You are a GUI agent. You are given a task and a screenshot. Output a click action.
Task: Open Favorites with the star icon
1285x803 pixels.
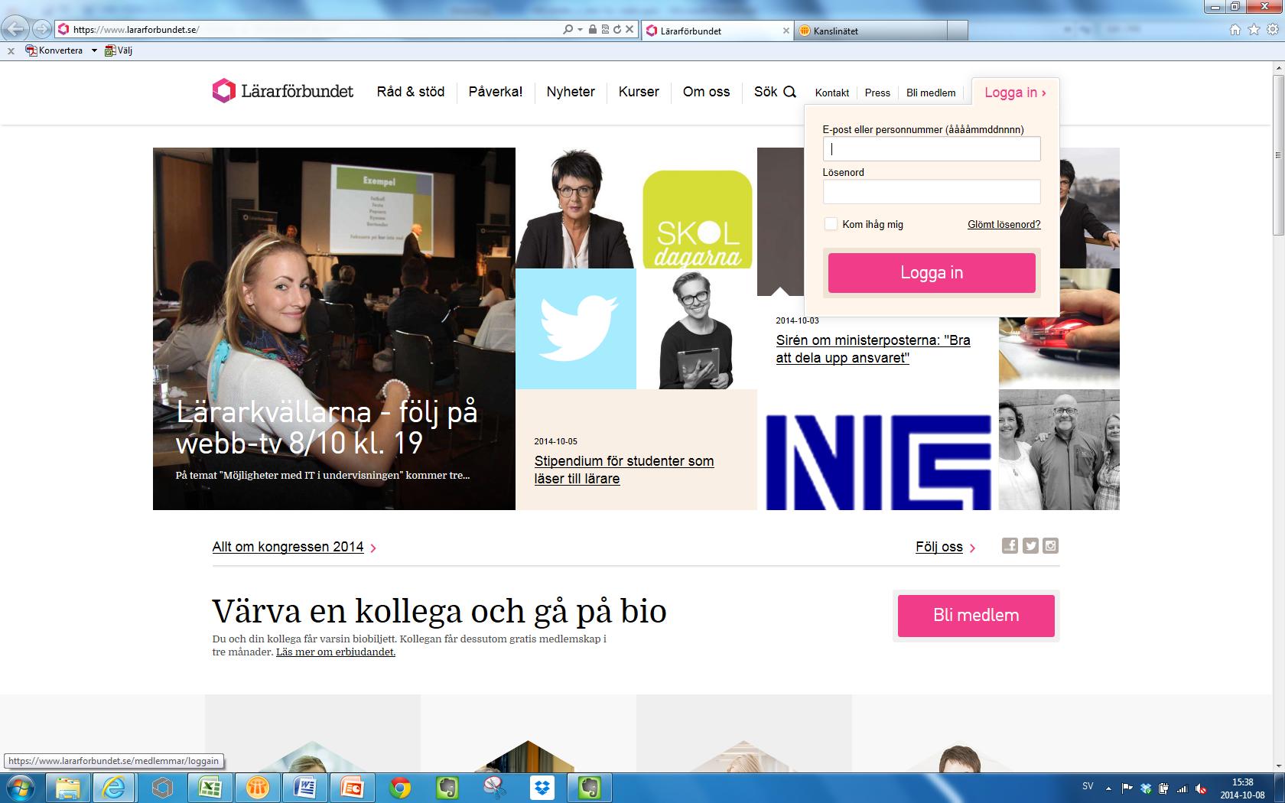(x=1254, y=30)
